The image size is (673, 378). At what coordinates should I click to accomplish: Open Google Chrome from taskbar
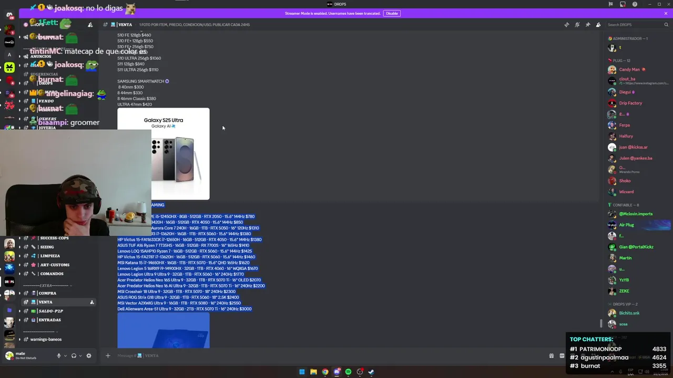pos(325,372)
